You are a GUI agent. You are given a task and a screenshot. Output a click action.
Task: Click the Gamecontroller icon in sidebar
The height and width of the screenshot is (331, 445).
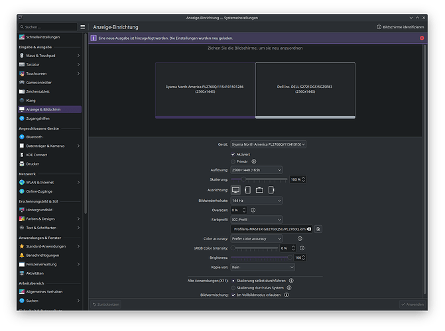click(22, 83)
